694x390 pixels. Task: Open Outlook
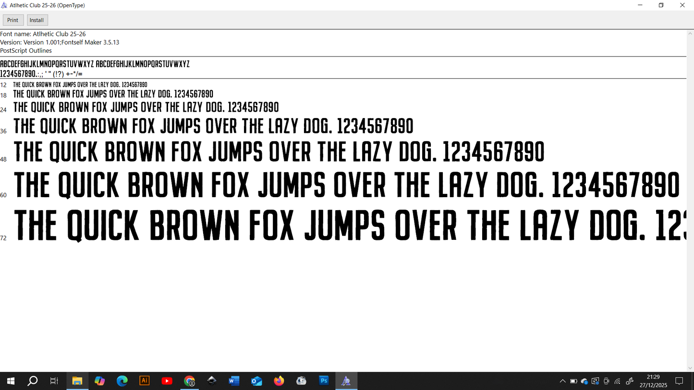pos(256,380)
